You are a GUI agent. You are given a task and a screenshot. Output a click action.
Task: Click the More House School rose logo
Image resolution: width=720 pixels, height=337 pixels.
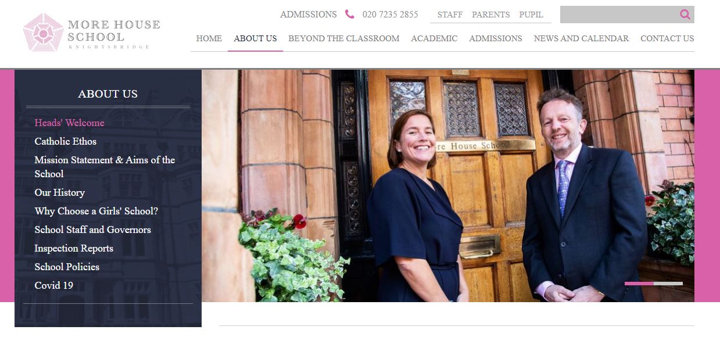pos(43,33)
